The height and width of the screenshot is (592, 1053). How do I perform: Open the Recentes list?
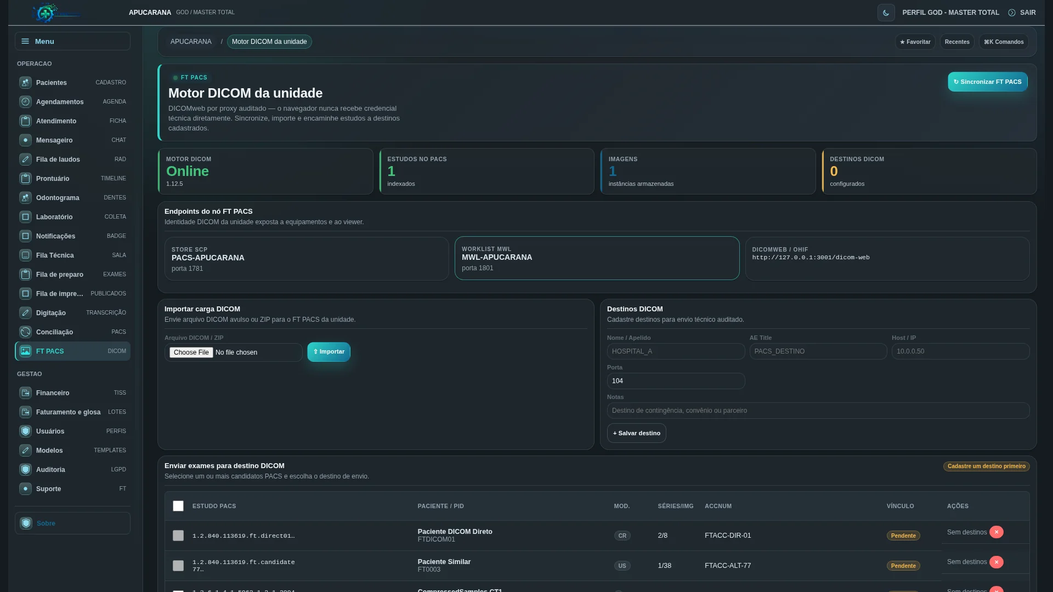pos(957,42)
